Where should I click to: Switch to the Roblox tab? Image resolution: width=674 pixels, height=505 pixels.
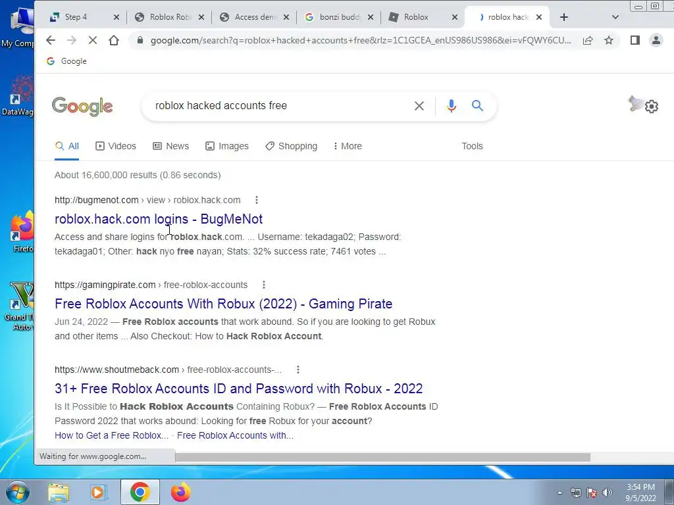coord(416,17)
